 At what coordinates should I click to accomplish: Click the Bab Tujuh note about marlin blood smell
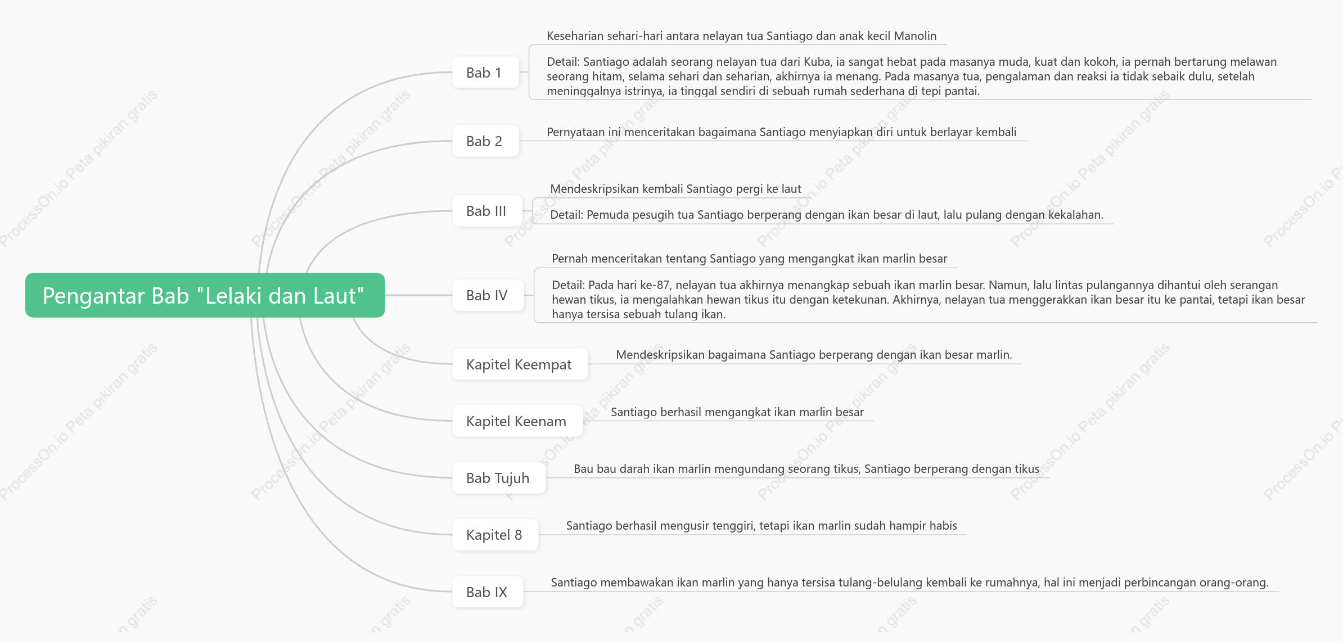coord(806,469)
